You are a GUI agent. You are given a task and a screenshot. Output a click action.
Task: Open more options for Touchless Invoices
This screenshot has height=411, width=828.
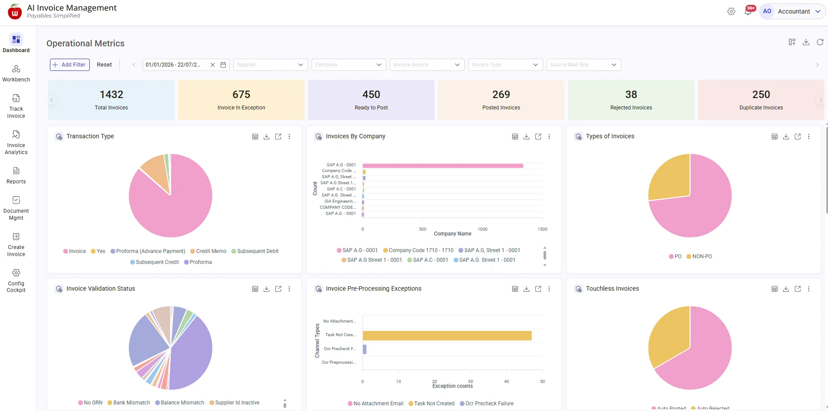[x=809, y=289]
